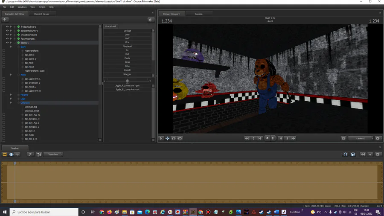Tick the checkbox beside bip_eye_ALL_R
The width and height of the screenshot is (384, 216).
click(4, 114)
